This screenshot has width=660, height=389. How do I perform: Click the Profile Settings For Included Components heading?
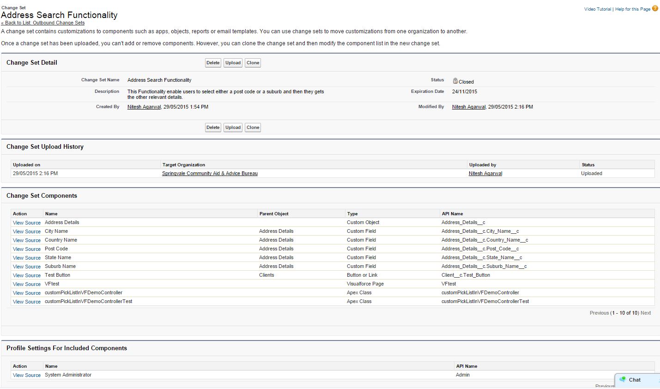point(67,348)
